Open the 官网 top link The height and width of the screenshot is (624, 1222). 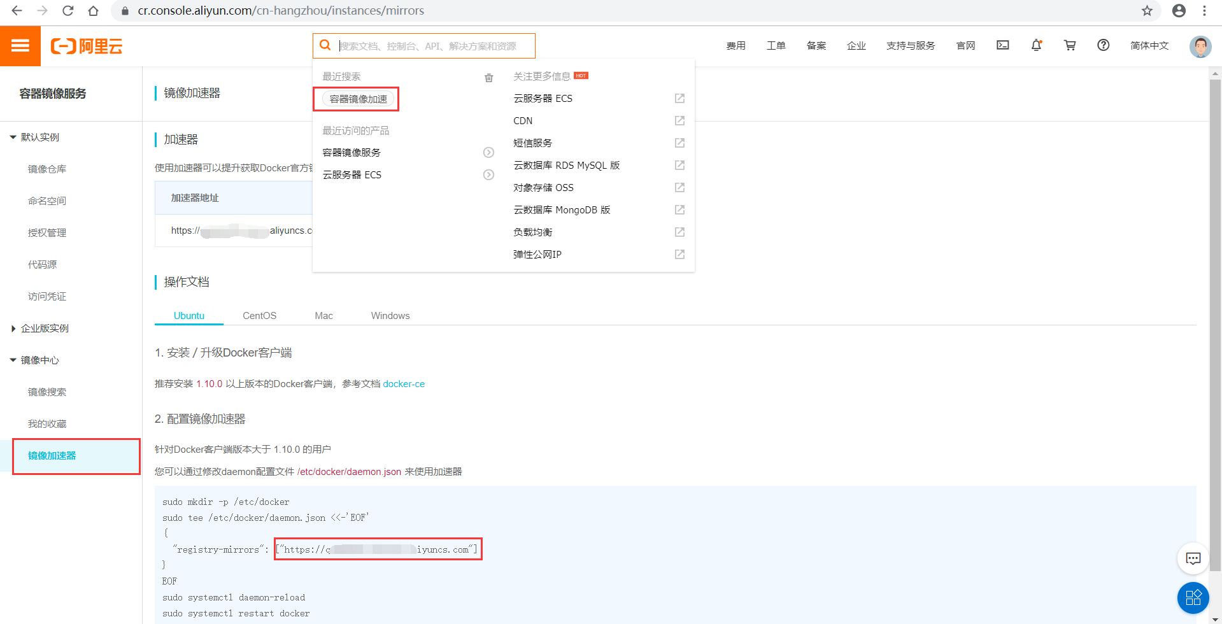click(966, 45)
